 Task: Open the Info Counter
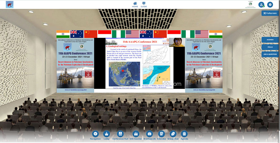click(136, 135)
